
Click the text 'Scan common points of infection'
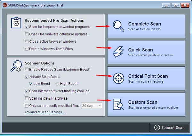(x=150, y=55)
